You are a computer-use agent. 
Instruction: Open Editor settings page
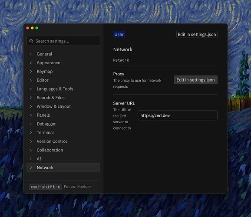tap(43, 80)
